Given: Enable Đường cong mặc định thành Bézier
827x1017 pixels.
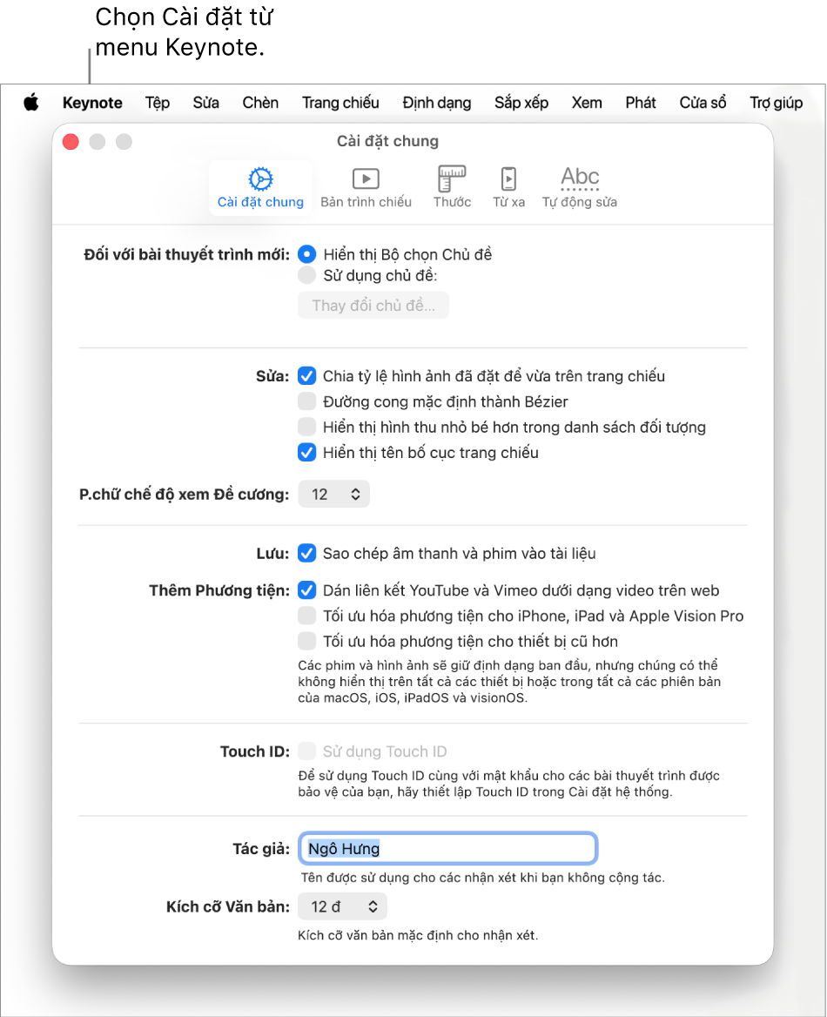Looking at the screenshot, I should point(306,401).
